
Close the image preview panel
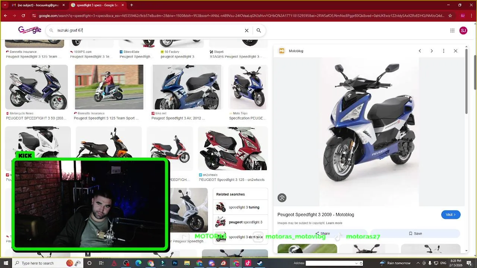[455, 51]
